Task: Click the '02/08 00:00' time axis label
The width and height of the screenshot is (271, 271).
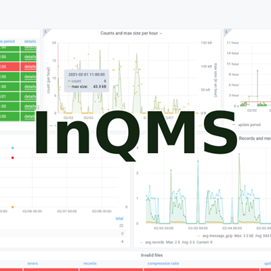Action: click(102, 211)
